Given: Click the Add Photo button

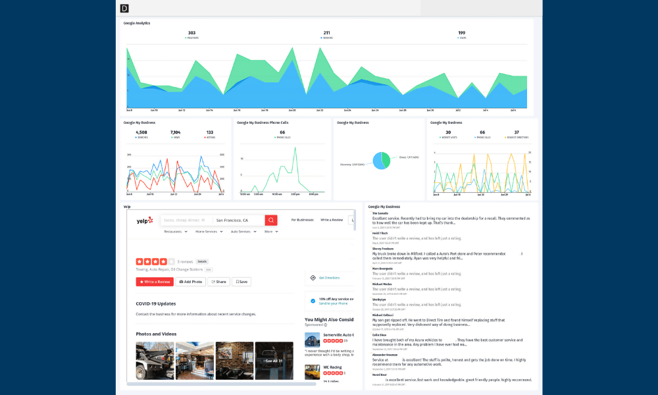Looking at the screenshot, I should click(191, 282).
